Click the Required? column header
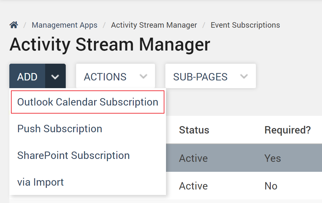 coord(288,130)
